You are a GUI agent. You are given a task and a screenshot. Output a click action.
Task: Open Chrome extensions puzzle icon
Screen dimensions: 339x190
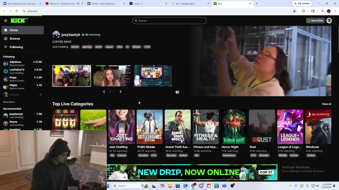304,11
